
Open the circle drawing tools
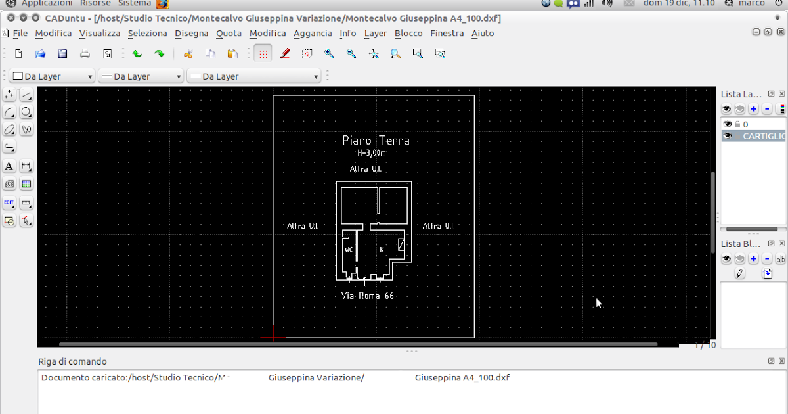(26, 112)
